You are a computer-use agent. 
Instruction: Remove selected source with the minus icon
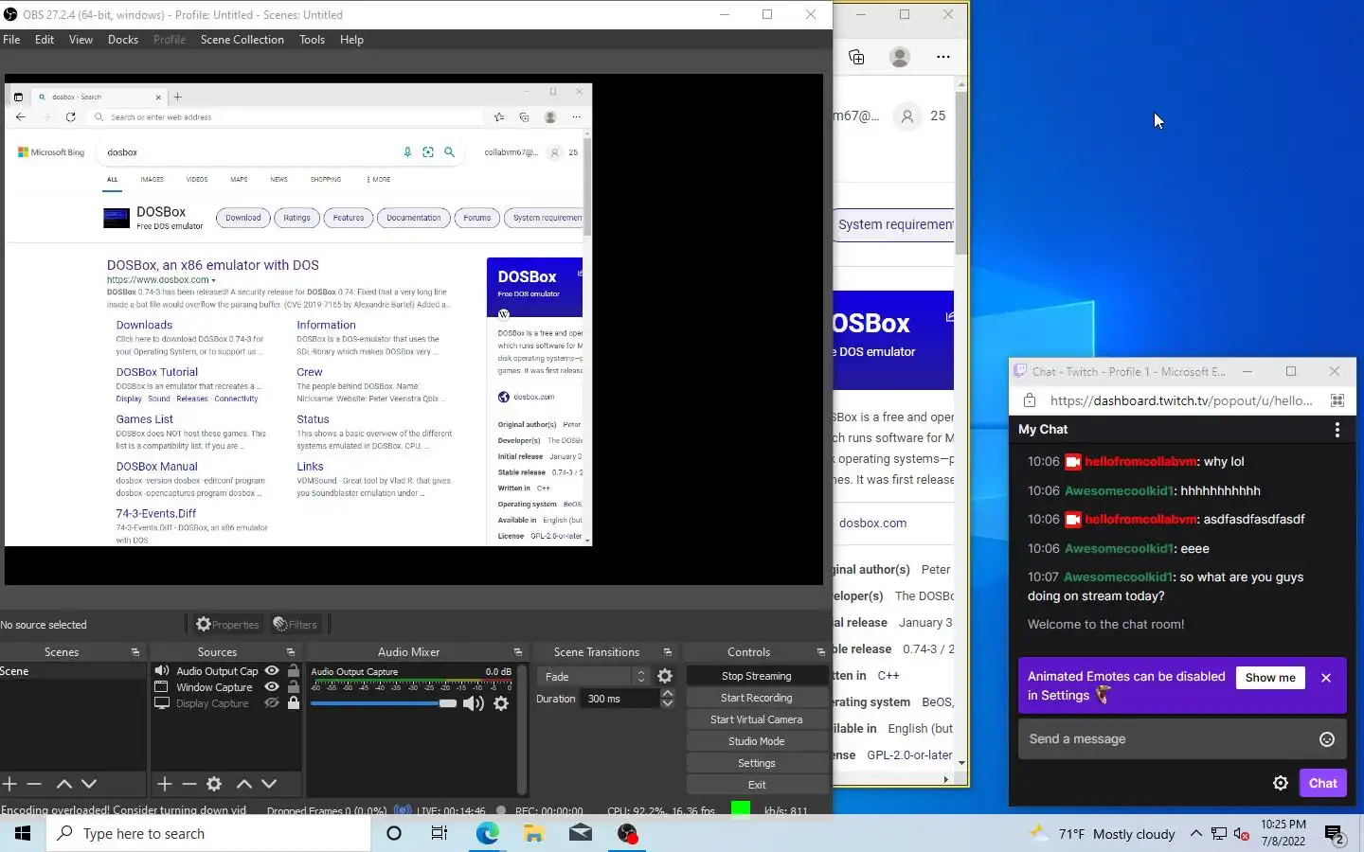tap(188, 784)
